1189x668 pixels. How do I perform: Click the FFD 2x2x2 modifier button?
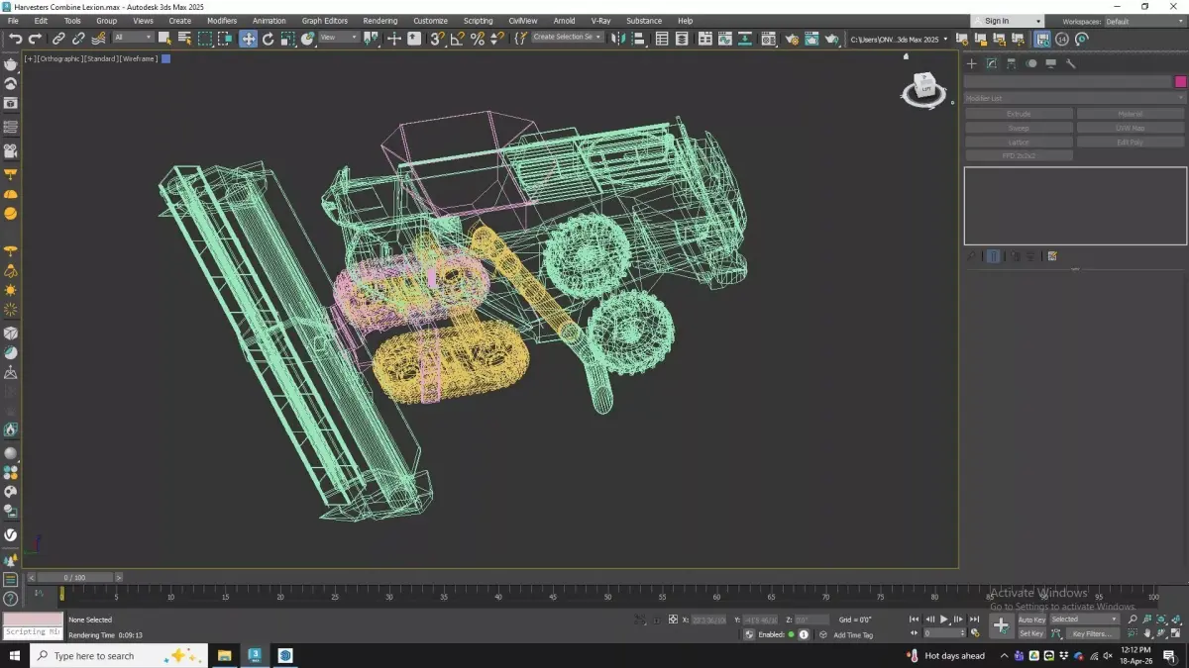[x=1019, y=155]
